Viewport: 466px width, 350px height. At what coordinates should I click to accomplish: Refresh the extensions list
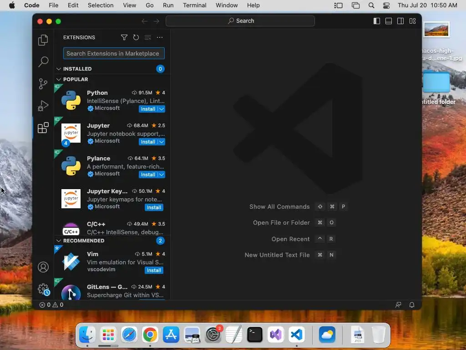coord(136,37)
